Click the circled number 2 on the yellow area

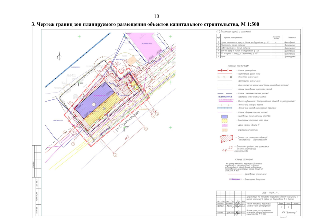point(104,108)
